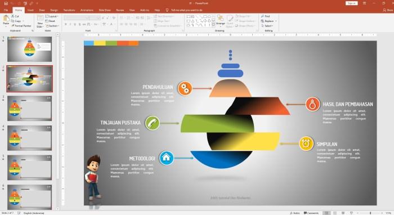This screenshot has width=394, height=215.
Task: Open the Section dropdown
Action: click(52, 26)
